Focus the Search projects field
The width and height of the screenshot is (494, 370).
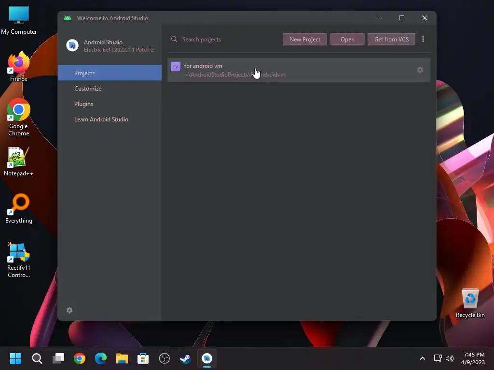(x=224, y=40)
